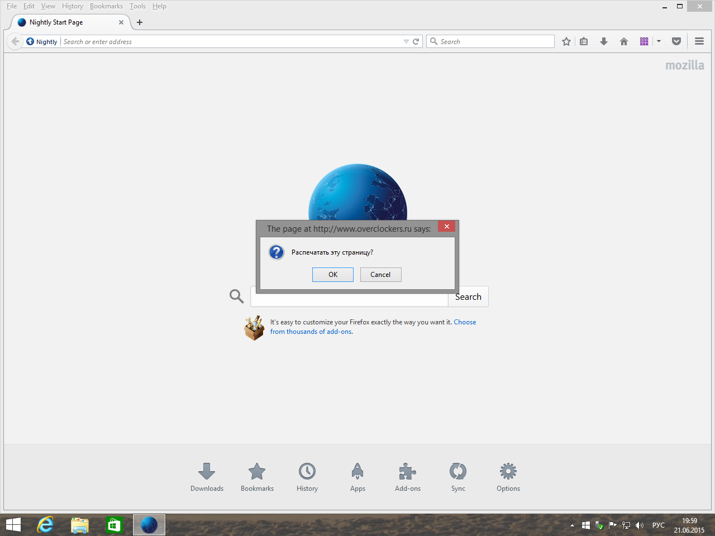Show hidden tray icons arrow
This screenshot has height=536, width=715.
click(572, 525)
